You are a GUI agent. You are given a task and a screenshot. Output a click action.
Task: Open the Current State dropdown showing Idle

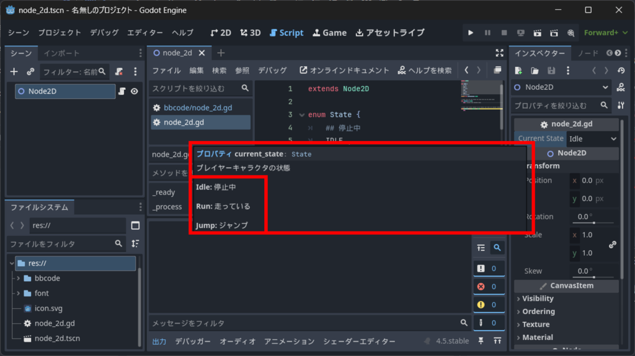click(x=593, y=139)
